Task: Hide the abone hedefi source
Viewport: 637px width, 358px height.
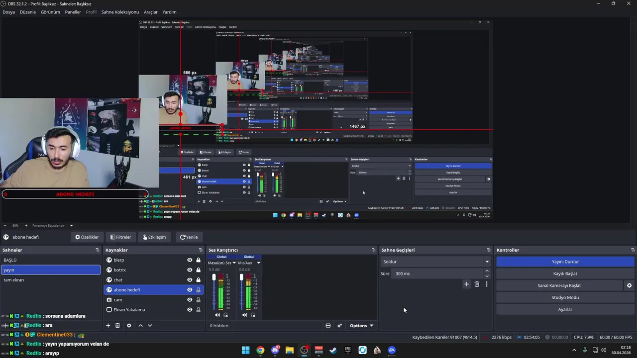Action: 190,290
